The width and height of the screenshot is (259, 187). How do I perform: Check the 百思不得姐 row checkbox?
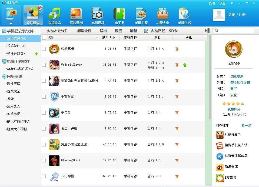pyautogui.click(x=44, y=129)
